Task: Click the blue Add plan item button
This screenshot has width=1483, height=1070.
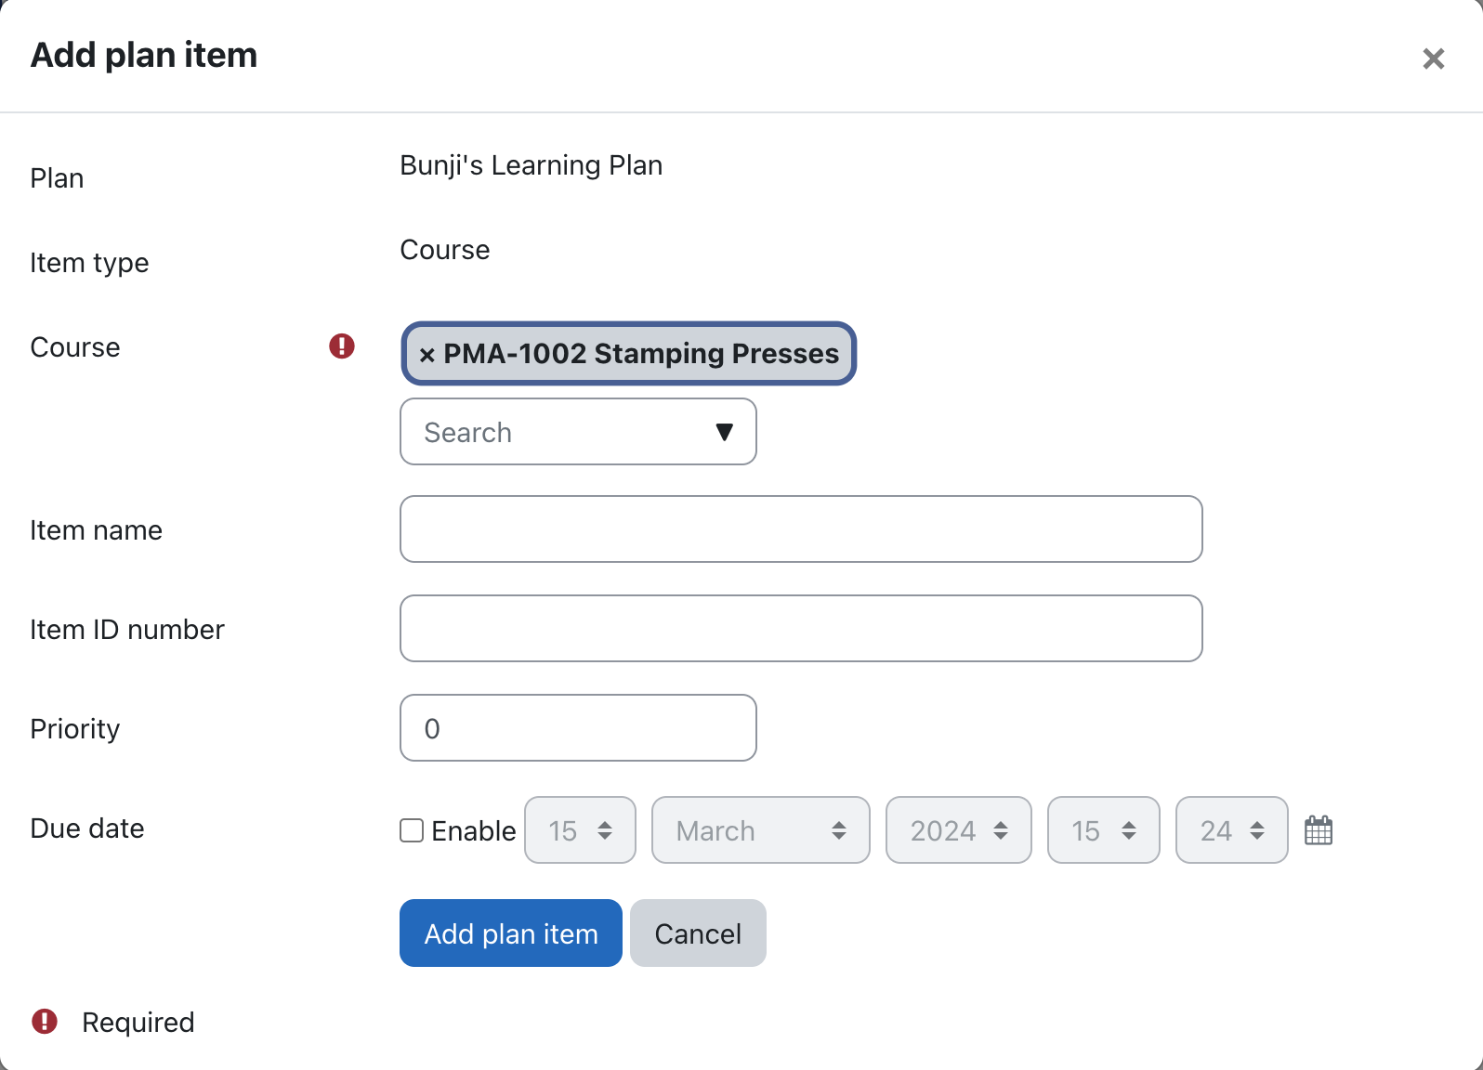Action: click(511, 933)
